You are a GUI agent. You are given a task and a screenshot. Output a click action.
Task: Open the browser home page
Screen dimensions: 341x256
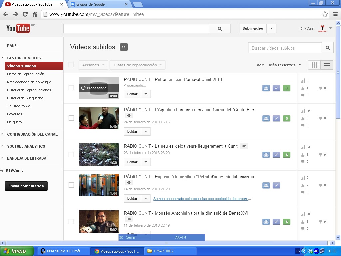click(x=35, y=14)
